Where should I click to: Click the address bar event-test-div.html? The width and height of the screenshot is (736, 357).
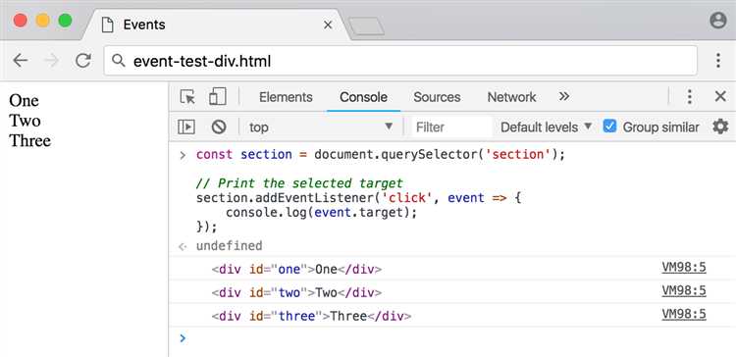click(x=400, y=61)
